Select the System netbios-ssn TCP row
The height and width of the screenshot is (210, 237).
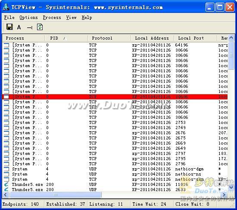(115, 179)
